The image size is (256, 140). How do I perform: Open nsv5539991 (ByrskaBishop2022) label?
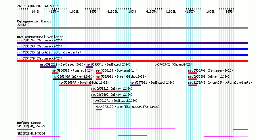(x=121, y=76)
